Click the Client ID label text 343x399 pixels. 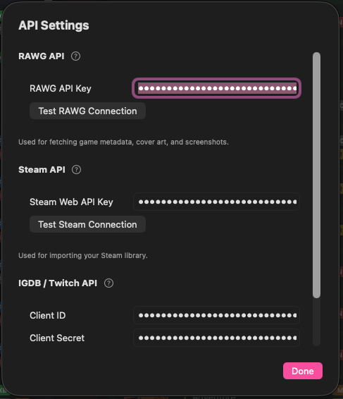(48, 316)
